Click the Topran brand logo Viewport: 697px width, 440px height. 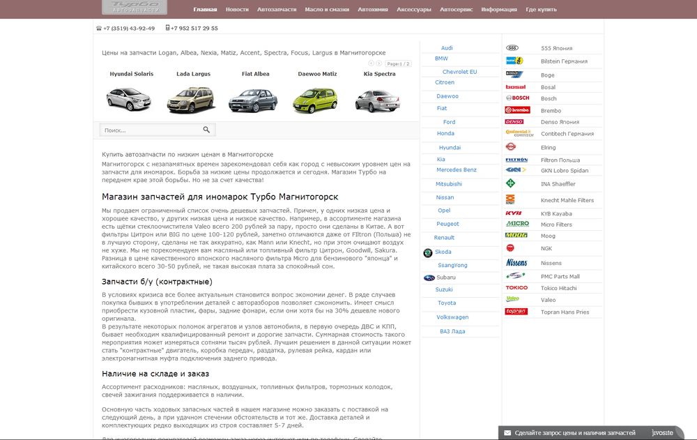click(x=516, y=312)
